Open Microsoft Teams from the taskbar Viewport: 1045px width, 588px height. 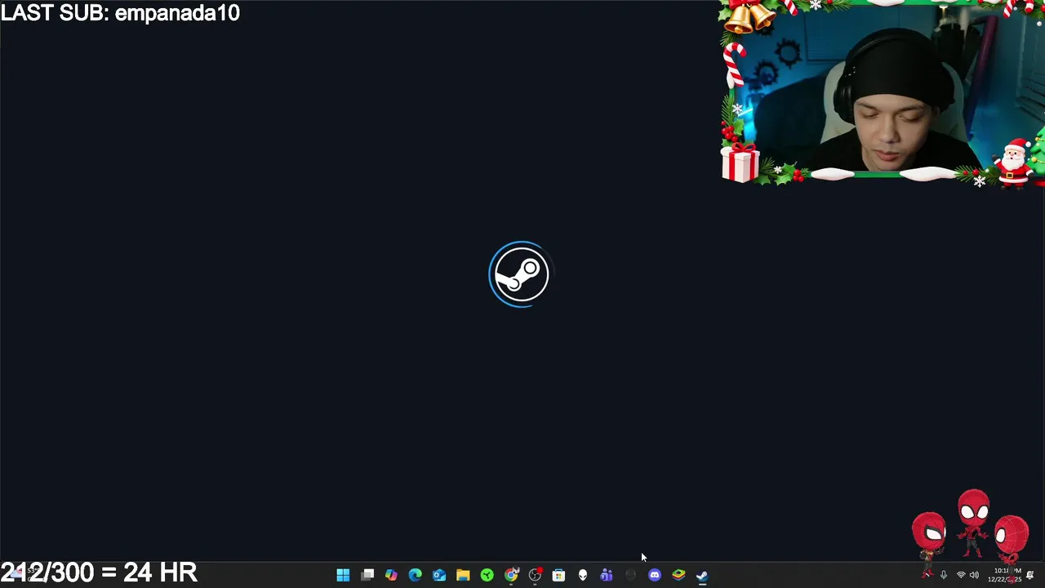(x=607, y=575)
